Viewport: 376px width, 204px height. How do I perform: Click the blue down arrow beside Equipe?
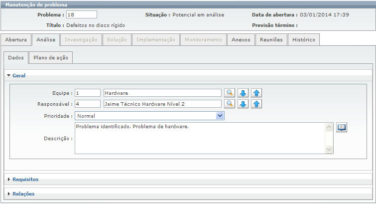pyautogui.click(x=243, y=93)
